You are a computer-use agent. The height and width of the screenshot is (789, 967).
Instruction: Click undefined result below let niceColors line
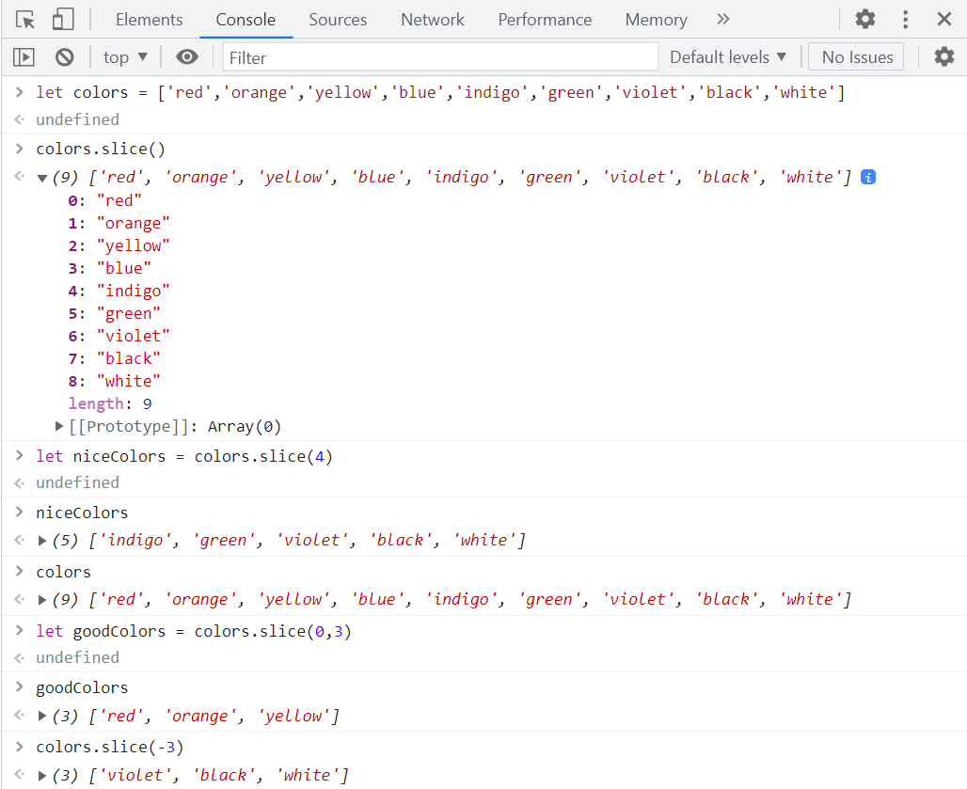tap(78, 482)
